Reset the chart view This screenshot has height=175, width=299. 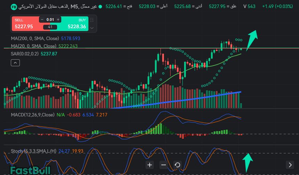(177, 165)
